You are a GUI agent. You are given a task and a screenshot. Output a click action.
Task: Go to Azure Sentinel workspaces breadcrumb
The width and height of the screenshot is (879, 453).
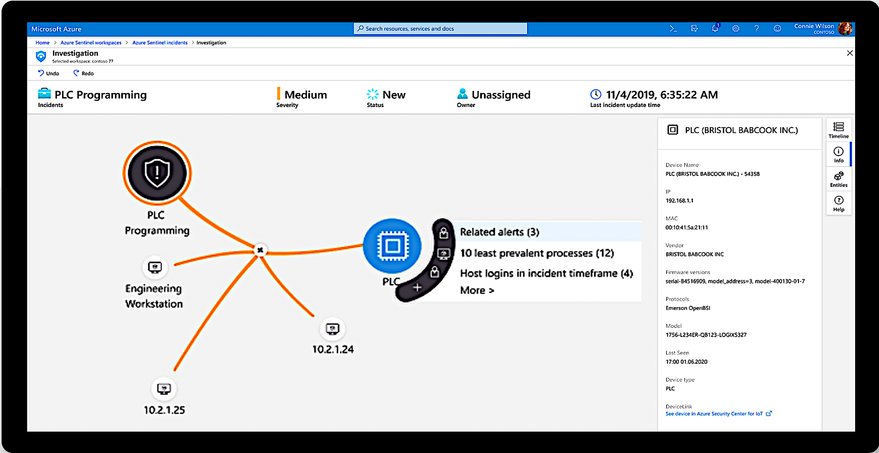click(91, 43)
